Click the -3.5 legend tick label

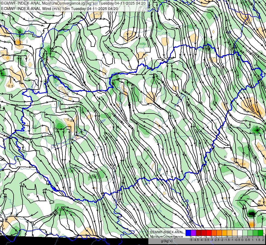pos(206,240)
